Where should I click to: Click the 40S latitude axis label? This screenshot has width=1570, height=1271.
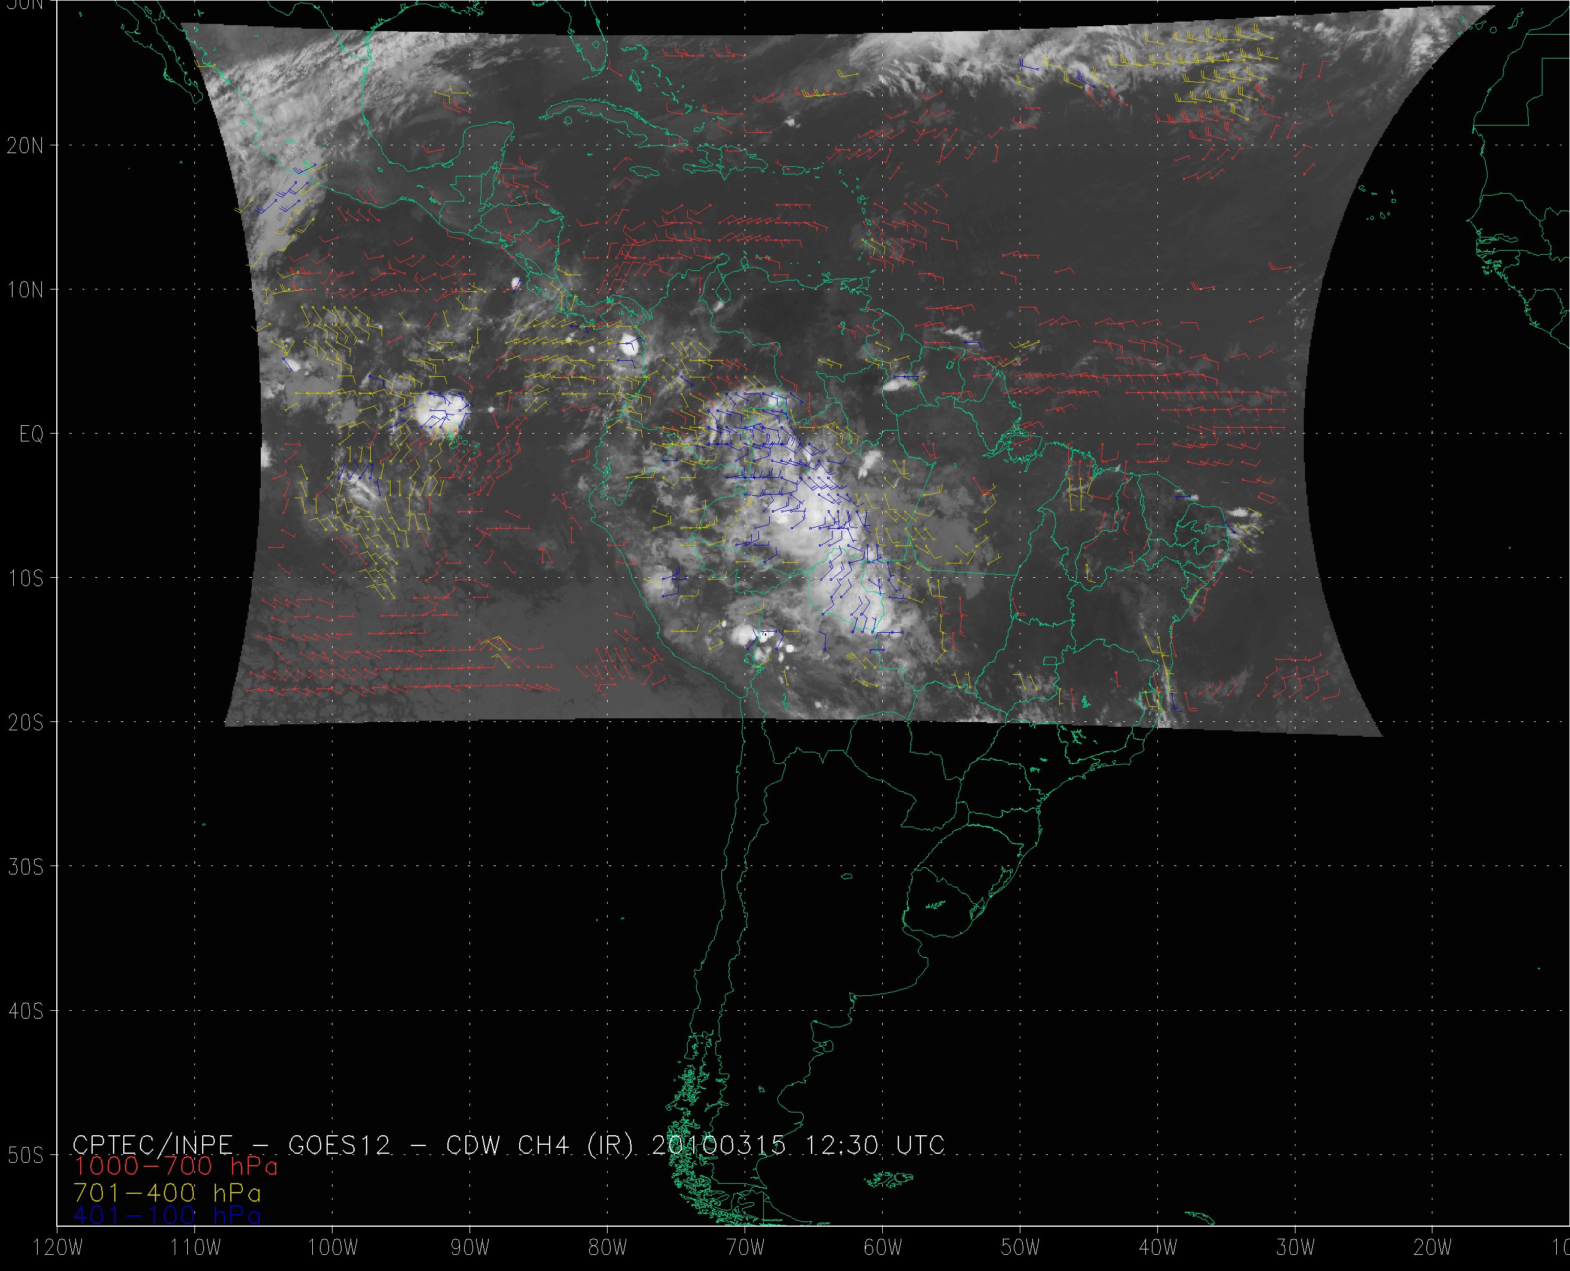click(25, 1011)
